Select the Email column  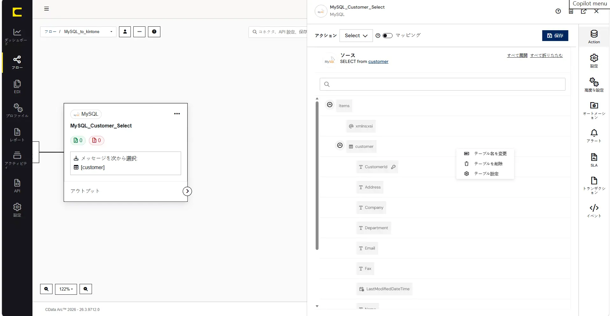pos(367,248)
